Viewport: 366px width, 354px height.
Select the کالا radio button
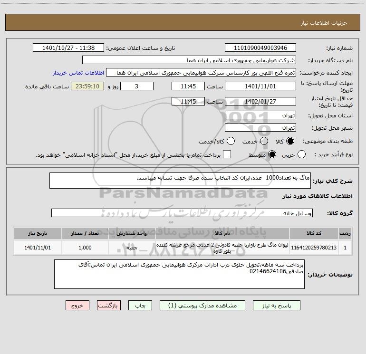(290, 141)
